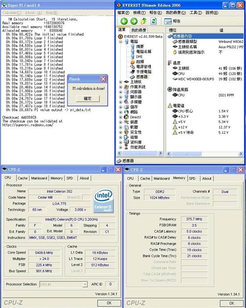Viewport: 246px width, 308px height.
Task: Click the 資料庫 database tree icon
Action: pos(126,142)
